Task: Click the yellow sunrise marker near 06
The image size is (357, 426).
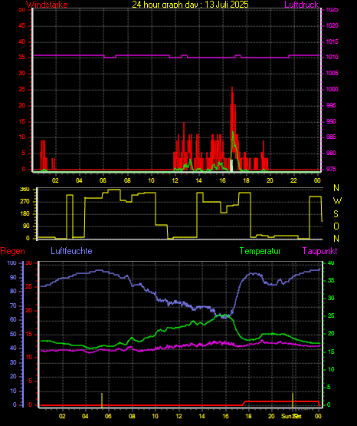Action: (x=102, y=400)
